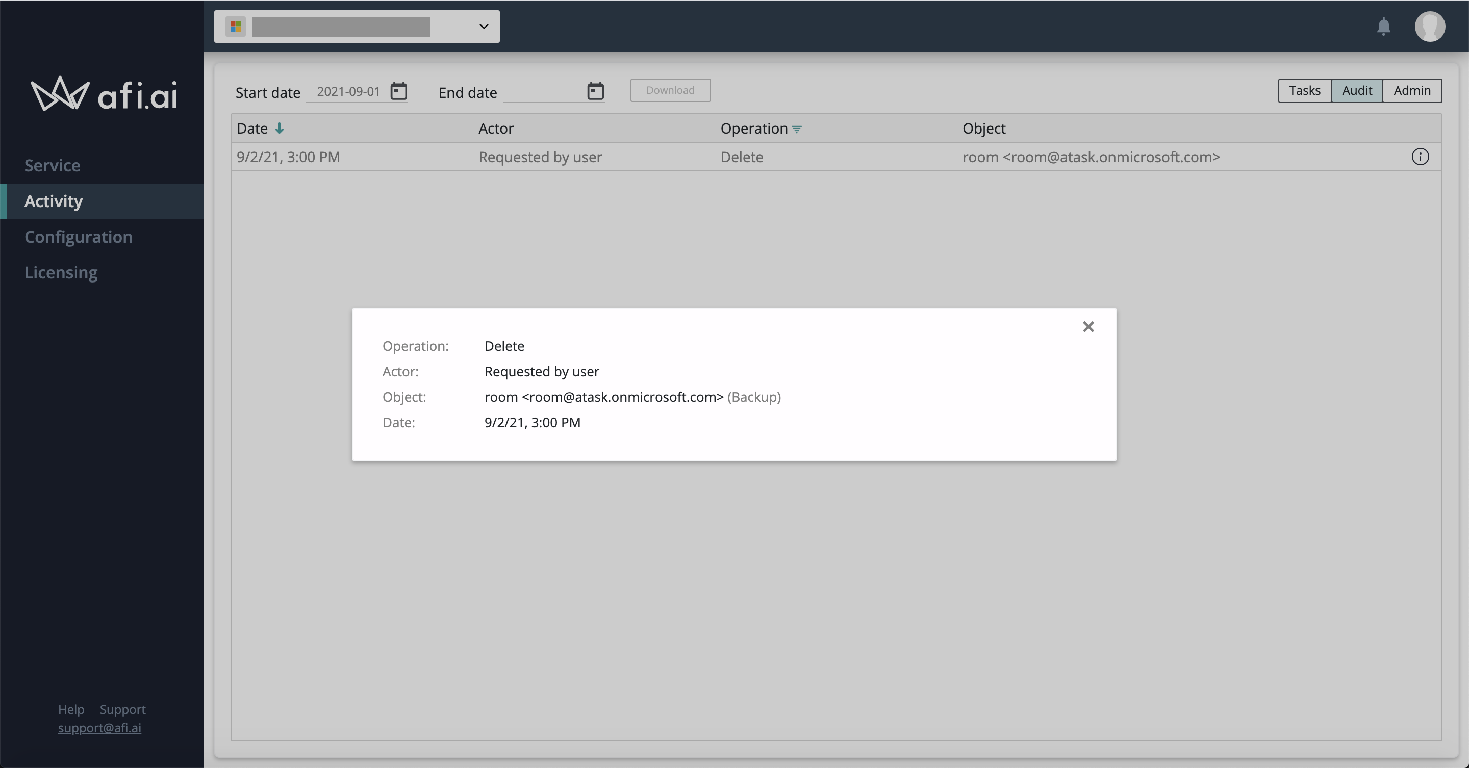The width and height of the screenshot is (1469, 768).
Task: Click the afi.ai logo
Action: (104, 94)
